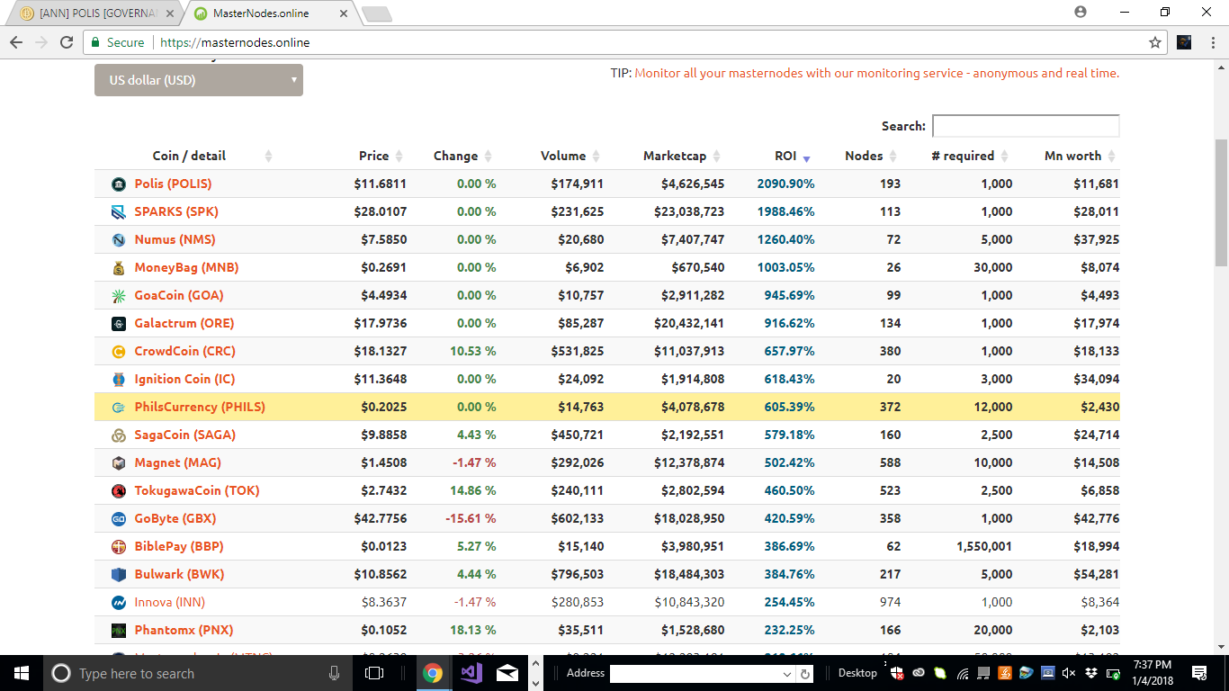1229x691 pixels.
Task: Click the SPARKS coin logo icon
Action: (118, 212)
